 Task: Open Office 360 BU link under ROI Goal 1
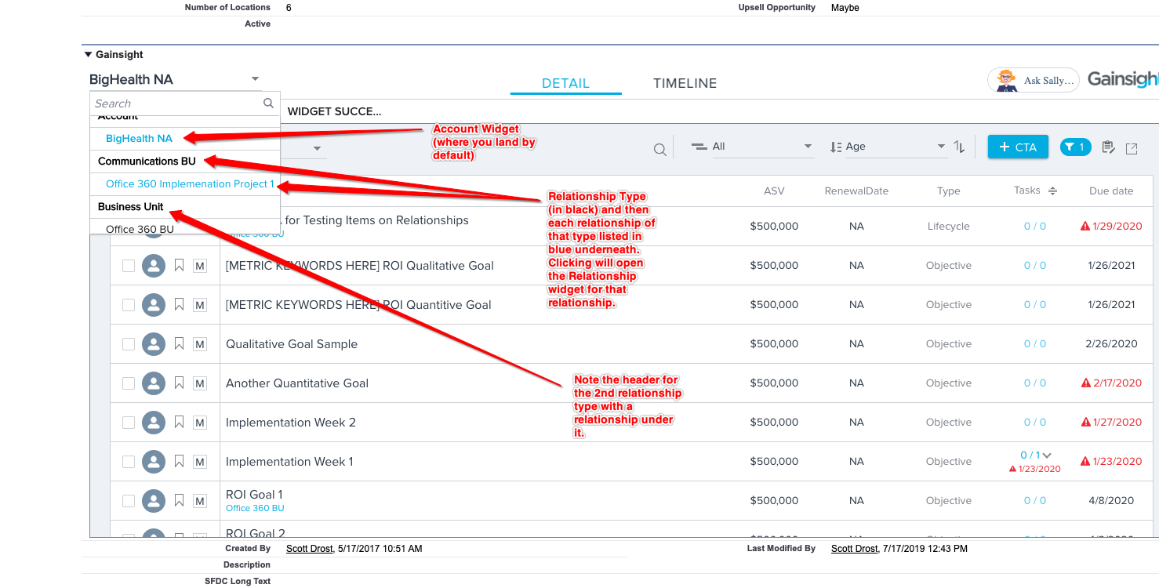click(255, 508)
